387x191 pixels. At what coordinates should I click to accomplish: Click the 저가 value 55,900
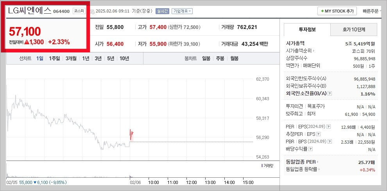pyautogui.click(x=158, y=44)
